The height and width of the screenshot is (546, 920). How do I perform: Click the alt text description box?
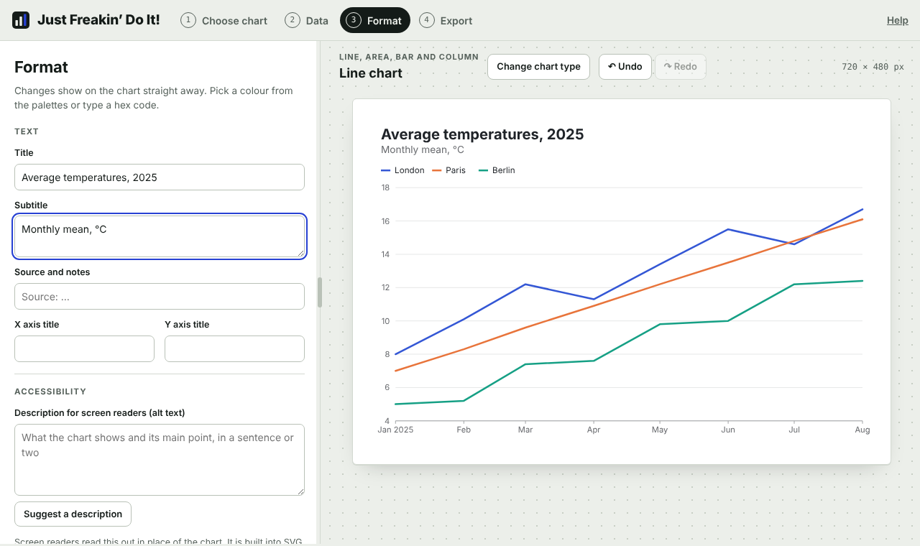pos(160,460)
